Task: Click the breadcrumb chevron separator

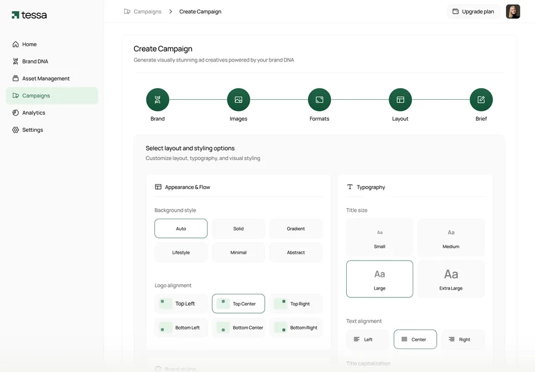Action: click(x=170, y=12)
